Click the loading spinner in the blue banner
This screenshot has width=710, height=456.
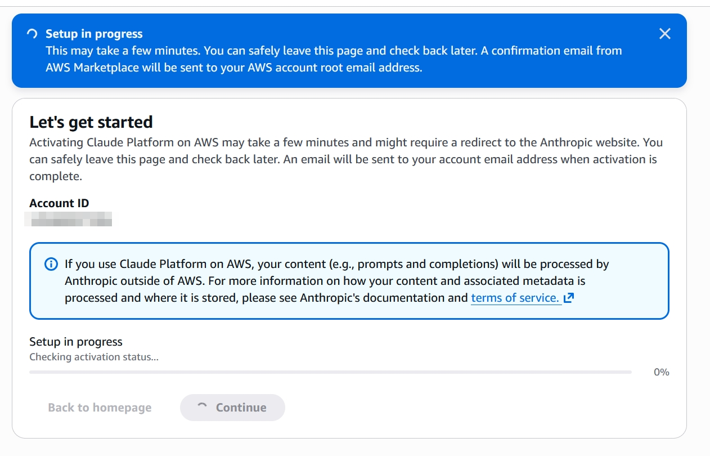point(32,34)
